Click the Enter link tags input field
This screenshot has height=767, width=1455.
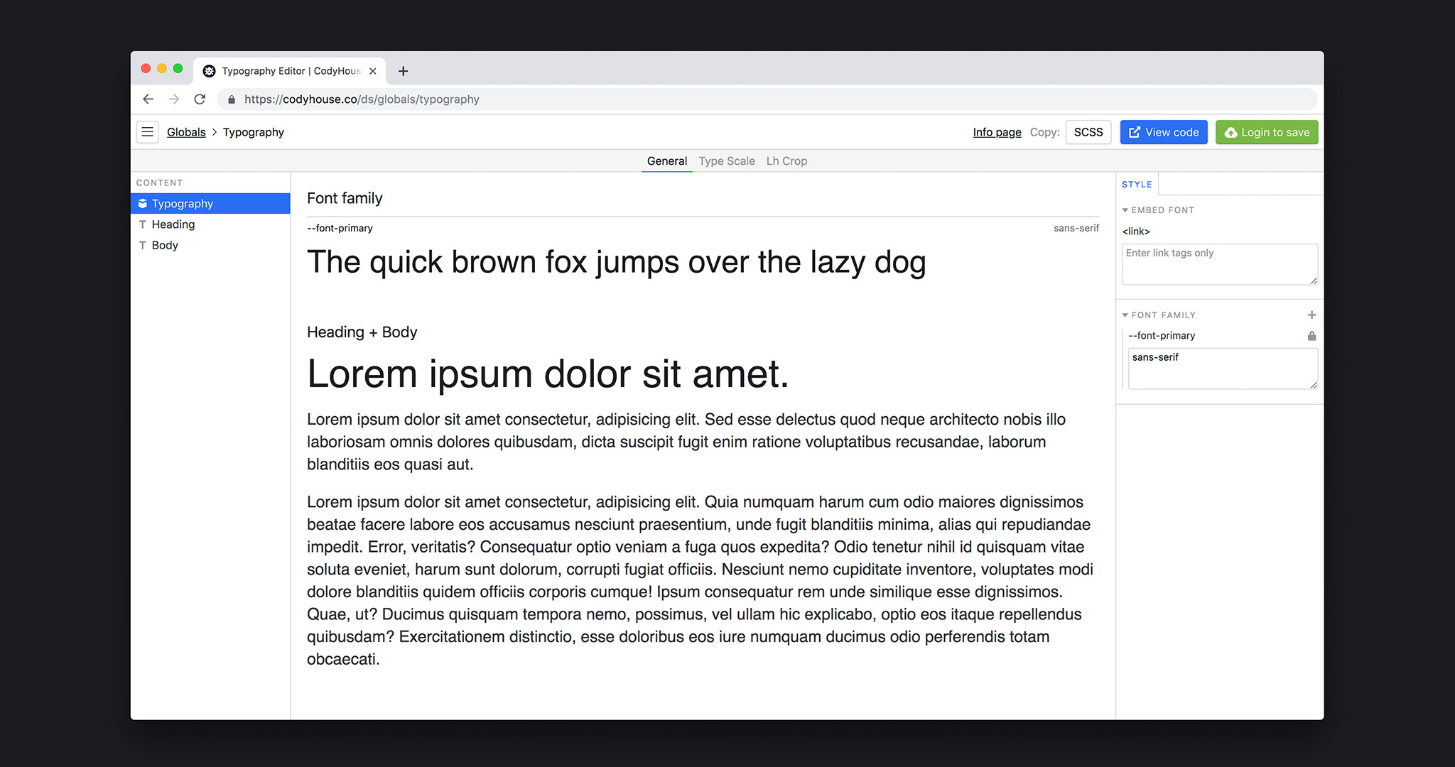(1218, 263)
